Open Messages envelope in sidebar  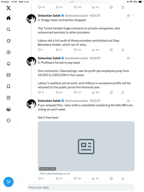pos(8,75)
